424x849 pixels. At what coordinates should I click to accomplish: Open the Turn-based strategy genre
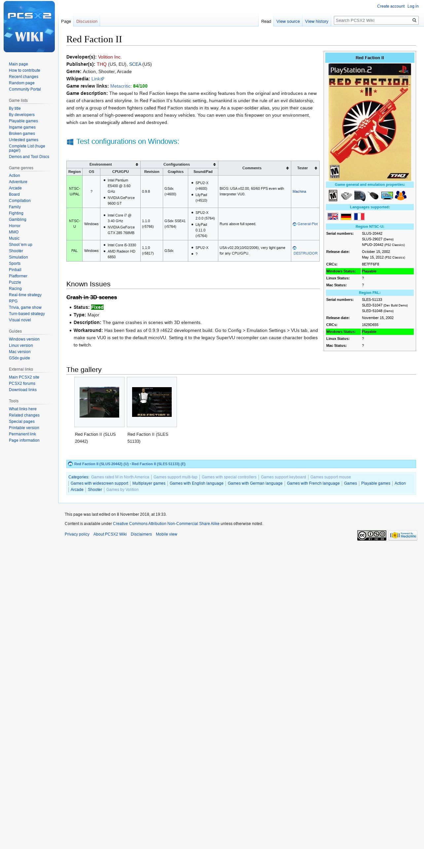click(27, 314)
